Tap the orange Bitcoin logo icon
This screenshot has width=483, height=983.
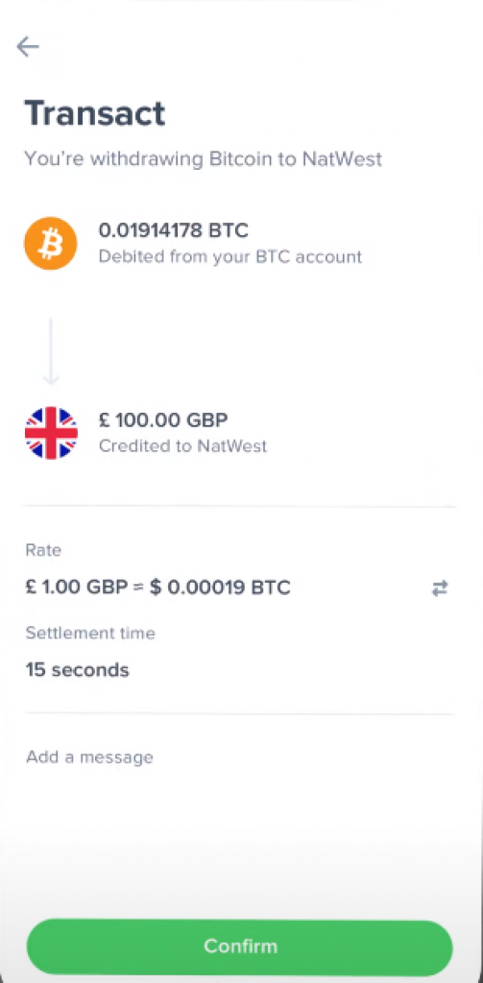[x=51, y=243]
